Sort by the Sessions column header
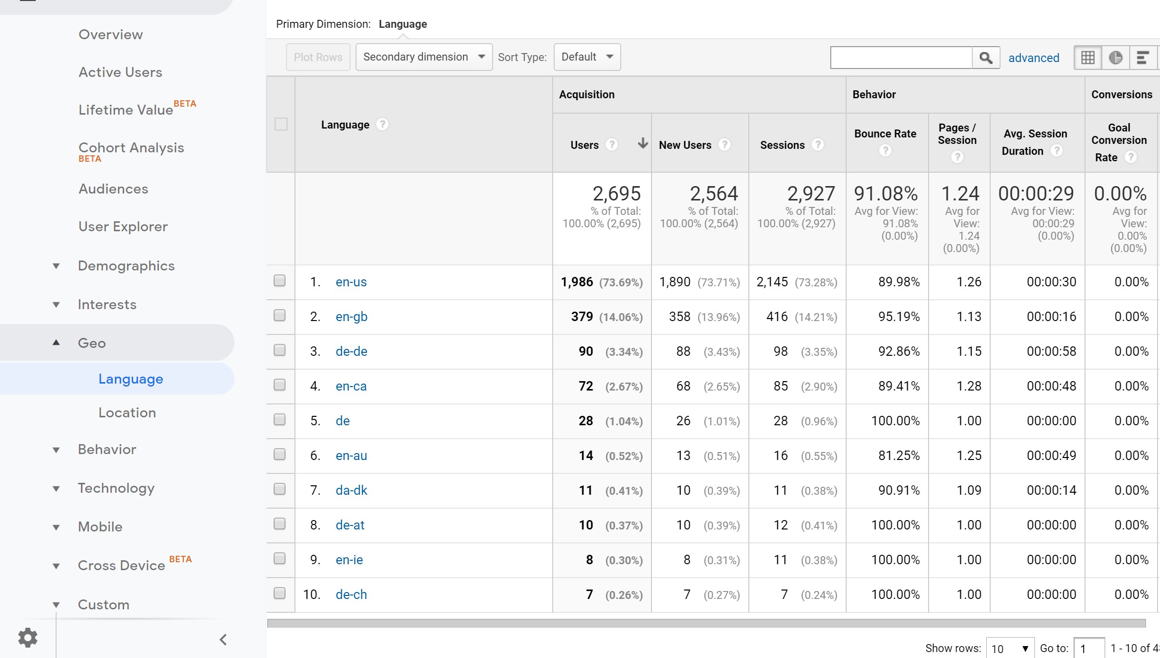 [x=782, y=145]
